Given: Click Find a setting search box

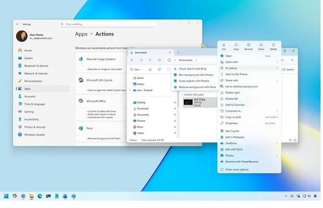Looking at the screenshot, I should point(107,24).
